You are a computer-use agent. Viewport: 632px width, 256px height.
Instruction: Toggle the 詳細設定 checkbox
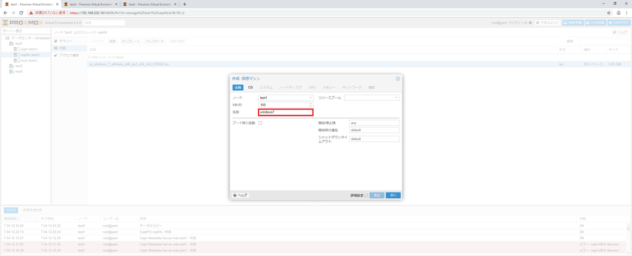(366, 195)
